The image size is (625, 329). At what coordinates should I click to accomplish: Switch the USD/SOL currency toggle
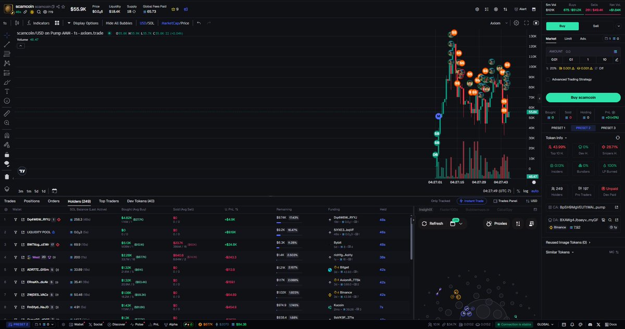(x=147, y=23)
